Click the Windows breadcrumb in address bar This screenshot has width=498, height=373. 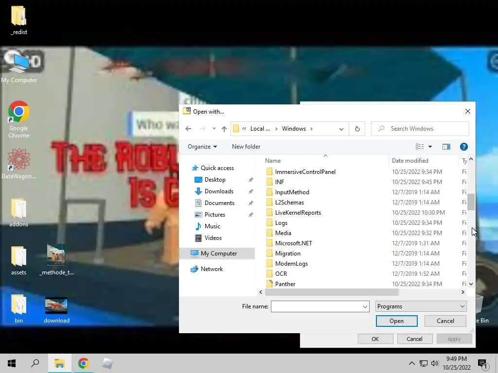click(294, 129)
